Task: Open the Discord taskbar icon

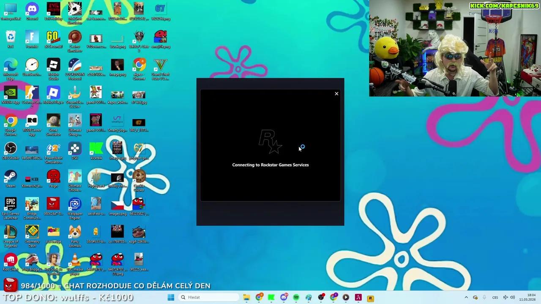Action: point(284,297)
